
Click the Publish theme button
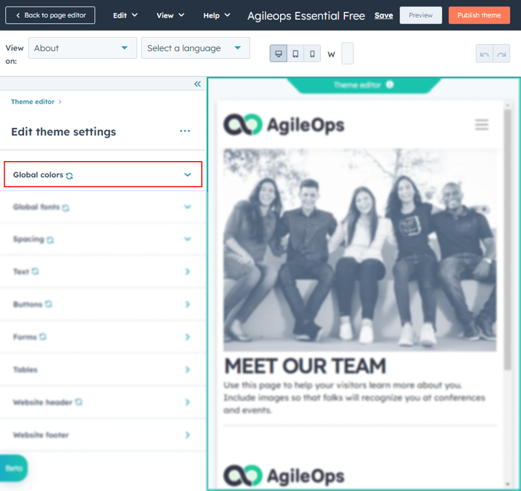click(479, 15)
